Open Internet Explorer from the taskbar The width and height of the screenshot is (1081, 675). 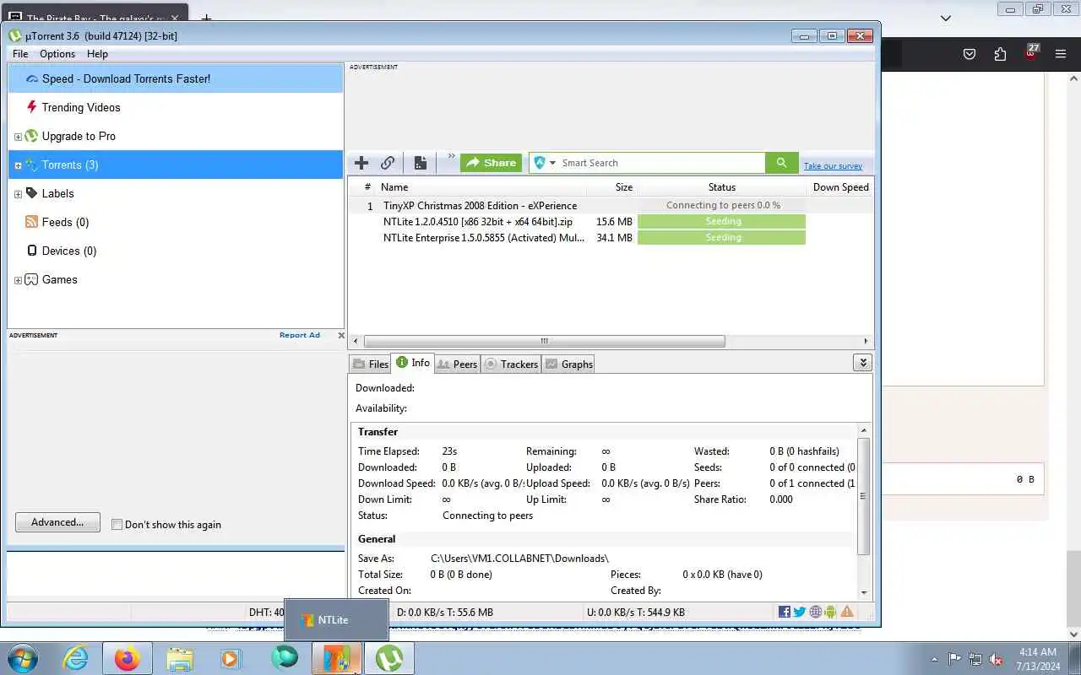coord(76,658)
